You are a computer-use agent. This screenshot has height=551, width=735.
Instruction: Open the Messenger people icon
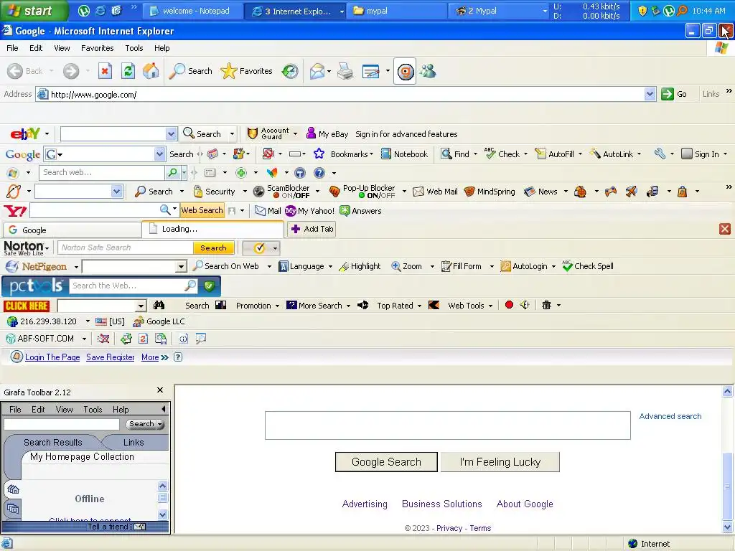point(428,71)
